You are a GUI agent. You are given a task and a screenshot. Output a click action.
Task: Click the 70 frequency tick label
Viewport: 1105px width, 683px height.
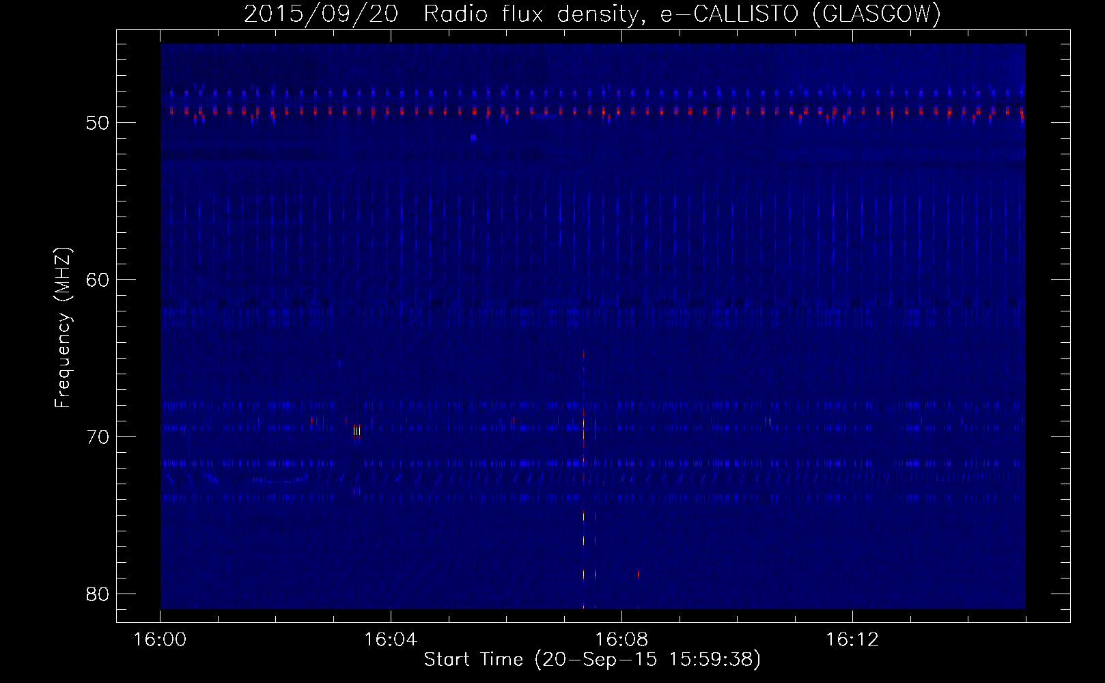pos(98,437)
